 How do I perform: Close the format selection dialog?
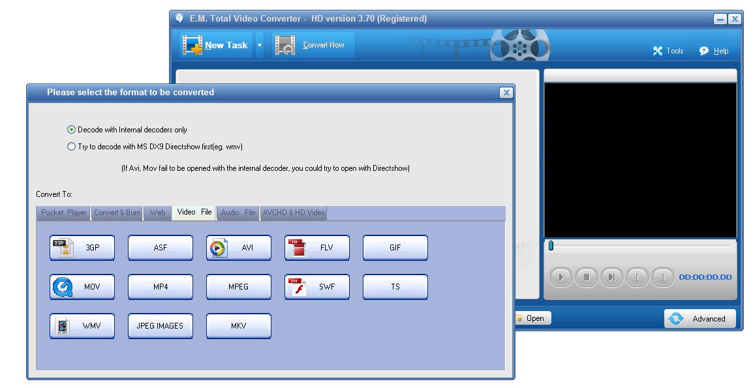506,93
